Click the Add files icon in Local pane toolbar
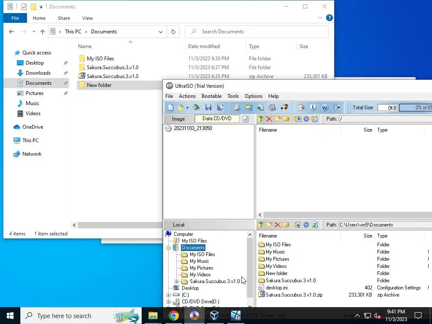The height and width of the screenshot is (324, 432). point(297,225)
